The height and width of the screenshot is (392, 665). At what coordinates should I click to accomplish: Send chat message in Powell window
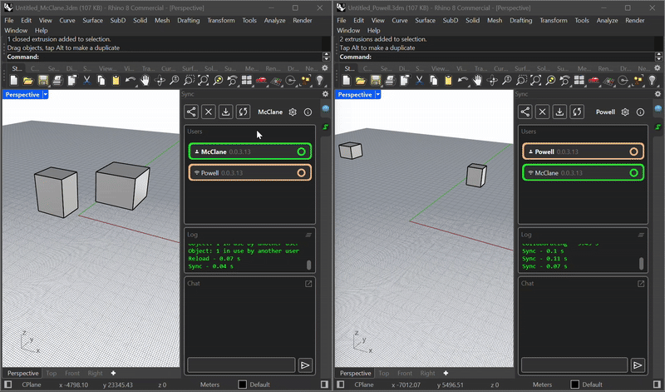pyautogui.click(x=638, y=365)
